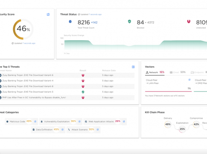Click the 84 blocked count value
The width and height of the screenshot is (207, 154).
pyautogui.click(x=140, y=22)
